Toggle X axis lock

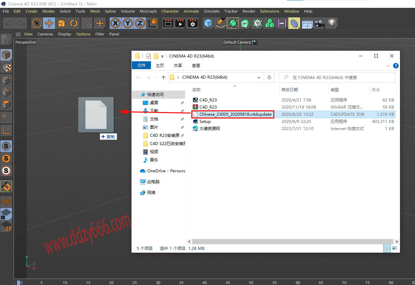click(116, 23)
